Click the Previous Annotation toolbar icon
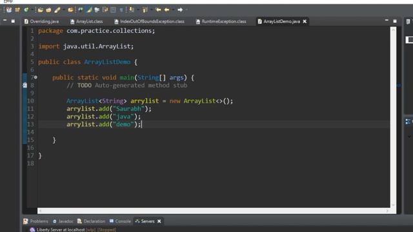The width and height of the screenshot is (413, 232). coord(145,10)
